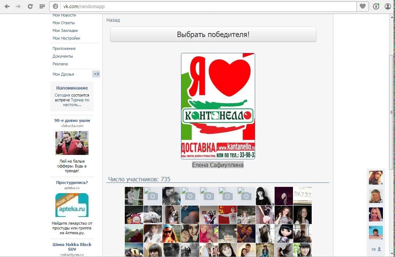
Task: Open Мои Друзья in the sidebar
Action: (x=63, y=74)
